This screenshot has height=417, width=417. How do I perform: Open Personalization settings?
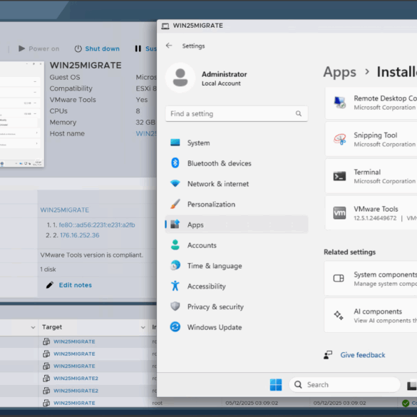237,205
